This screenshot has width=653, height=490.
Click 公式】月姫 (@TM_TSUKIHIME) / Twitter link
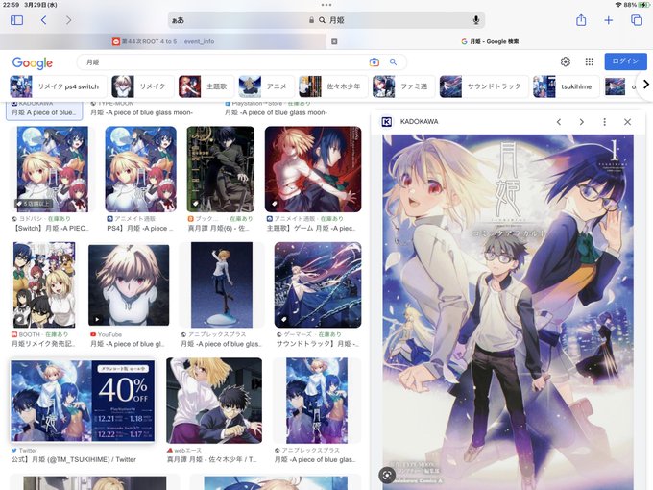tap(74, 459)
